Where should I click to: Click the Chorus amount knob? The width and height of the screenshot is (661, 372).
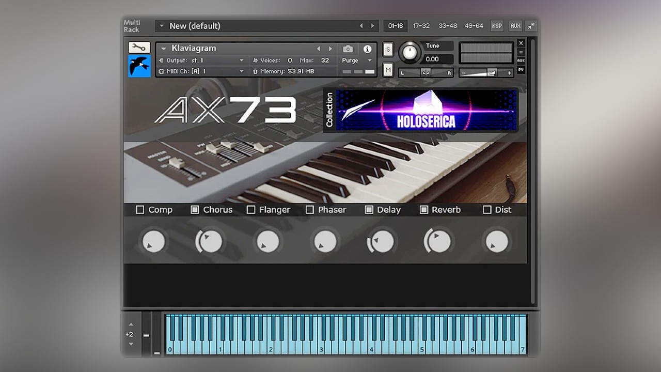(210, 241)
